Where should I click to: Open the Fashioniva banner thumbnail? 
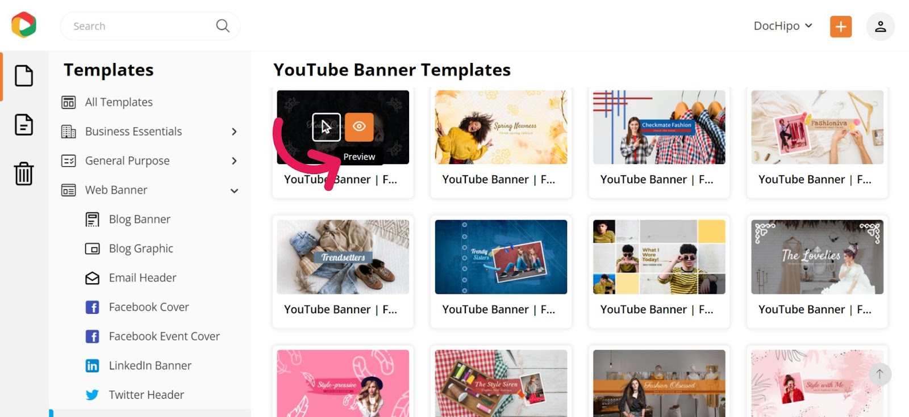[817, 127]
